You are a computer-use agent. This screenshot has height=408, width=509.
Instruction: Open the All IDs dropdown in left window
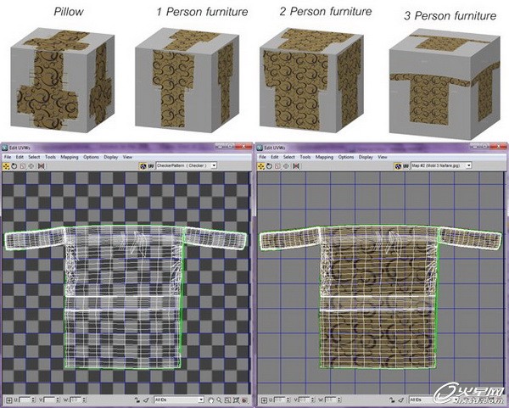coord(178,400)
